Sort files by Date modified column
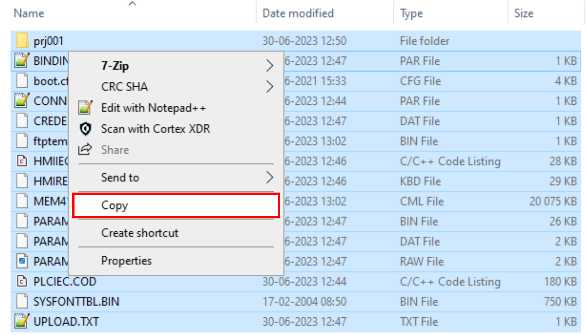This screenshot has height=335, width=587. coord(298,14)
